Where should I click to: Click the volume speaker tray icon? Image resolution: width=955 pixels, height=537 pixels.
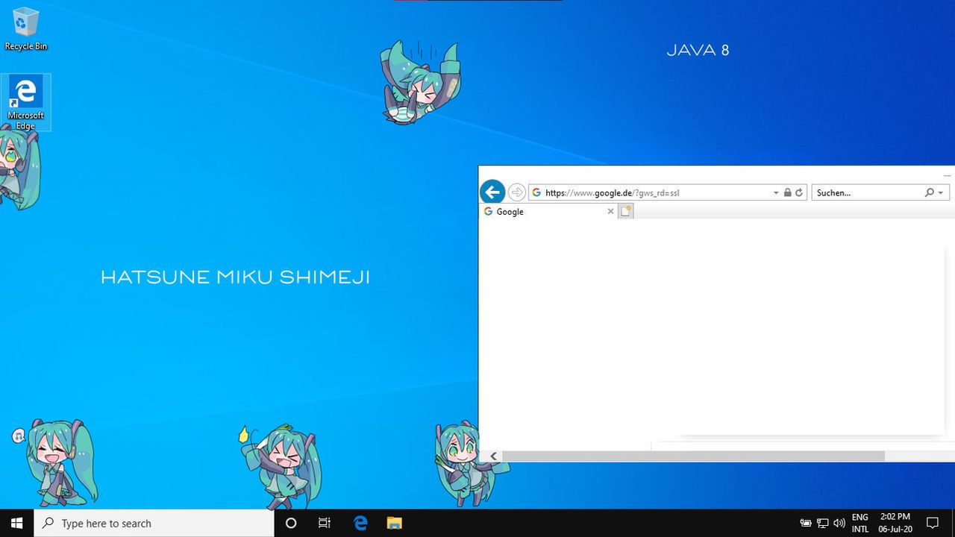click(839, 523)
